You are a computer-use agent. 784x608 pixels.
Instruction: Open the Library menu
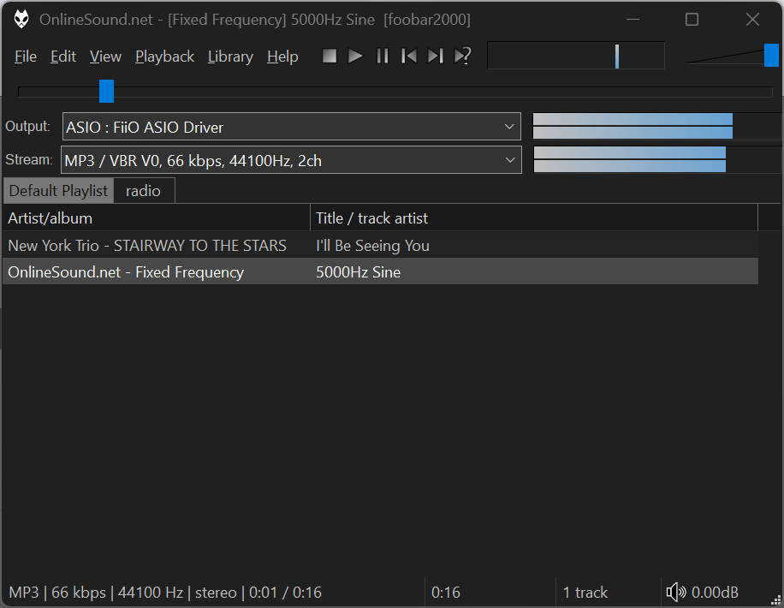(230, 57)
